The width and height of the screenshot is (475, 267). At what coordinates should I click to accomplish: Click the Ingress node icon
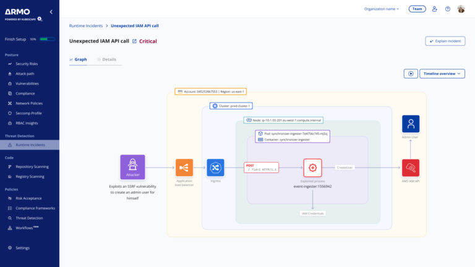[x=215, y=167]
